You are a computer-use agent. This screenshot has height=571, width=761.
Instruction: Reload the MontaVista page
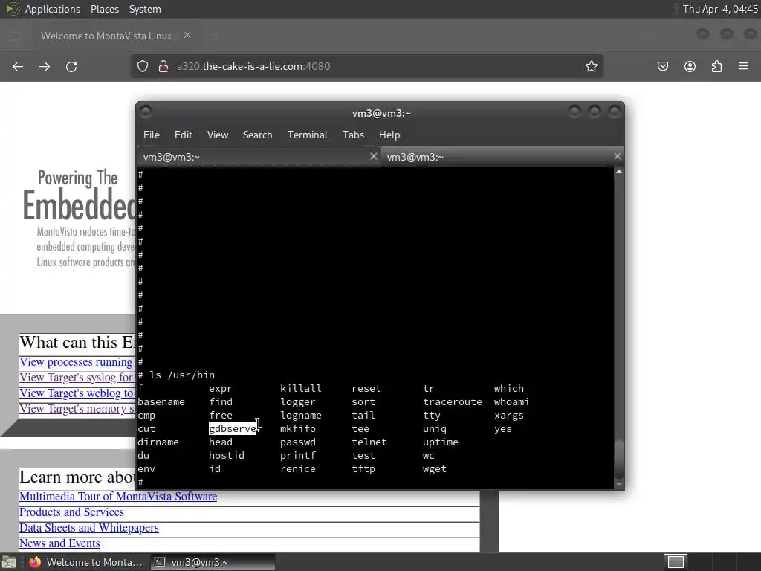(x=71, y=66)
